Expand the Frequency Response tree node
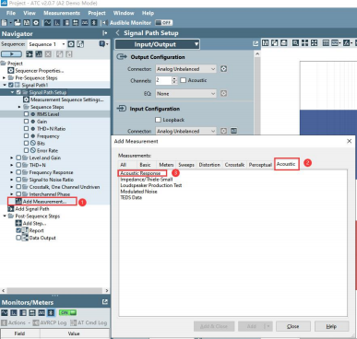Image resolution: width=357 pixels, height=339 pixels. (12, 172)
